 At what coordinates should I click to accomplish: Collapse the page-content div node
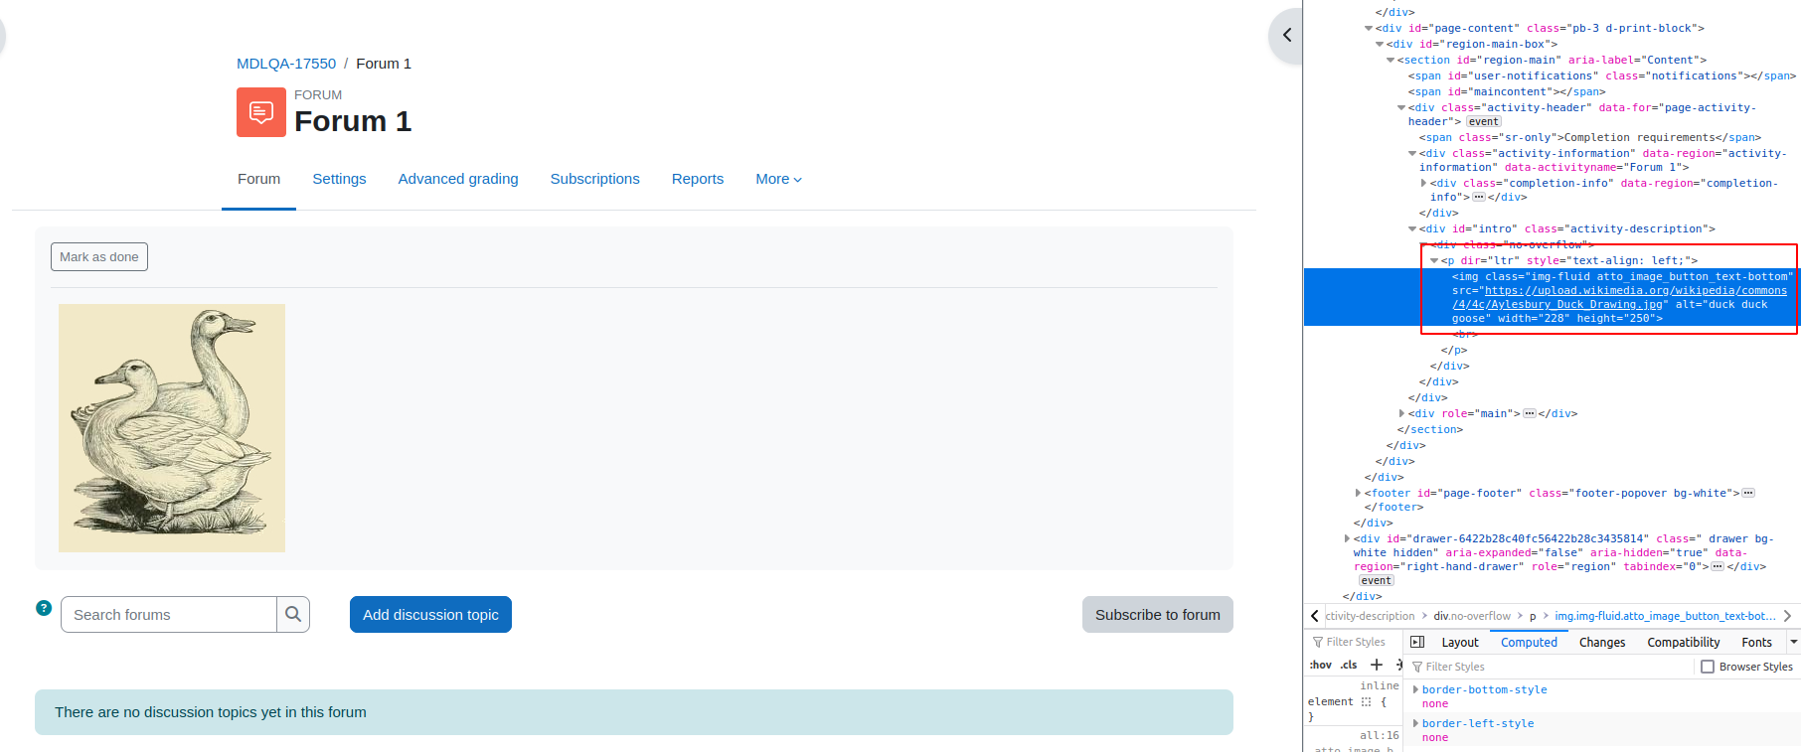1369,28
